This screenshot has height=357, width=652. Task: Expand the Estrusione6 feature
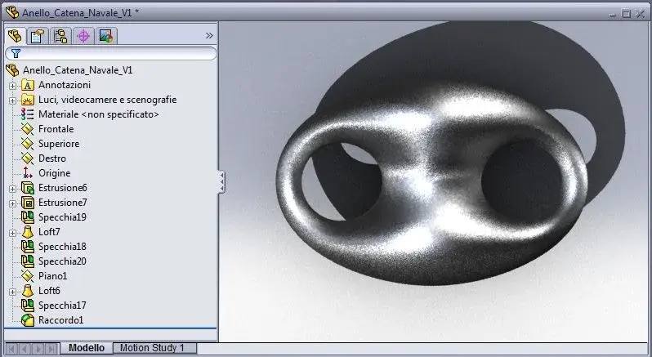(x=12, y=189)
